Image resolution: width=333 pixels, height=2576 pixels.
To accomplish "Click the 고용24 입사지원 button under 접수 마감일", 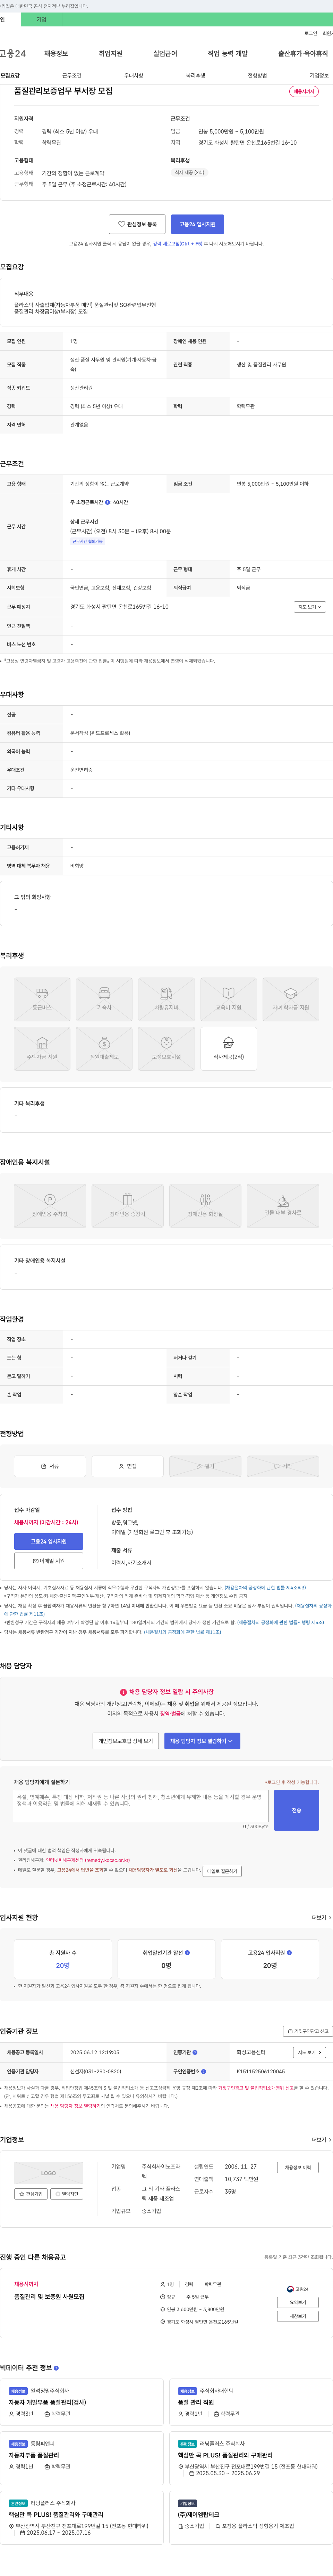I will click(x=49, y=1541).
